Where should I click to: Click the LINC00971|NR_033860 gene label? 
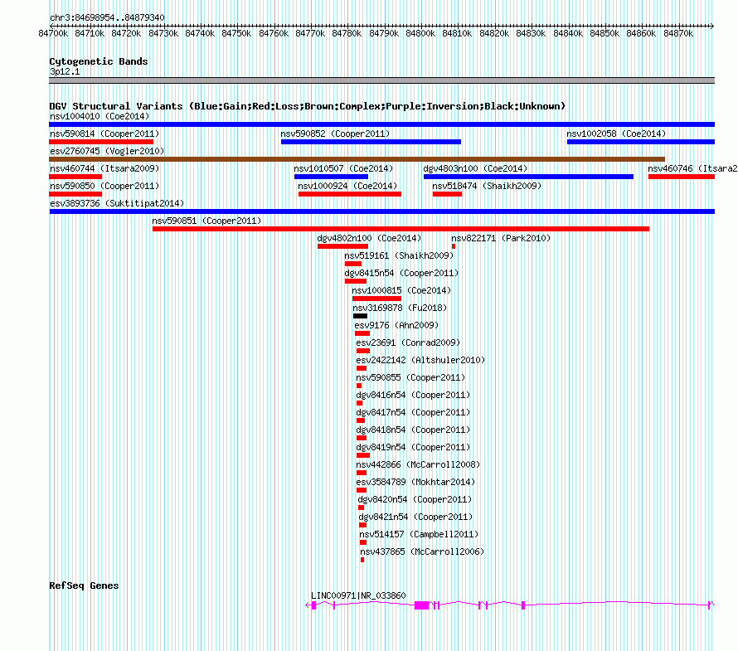point(358,595)
